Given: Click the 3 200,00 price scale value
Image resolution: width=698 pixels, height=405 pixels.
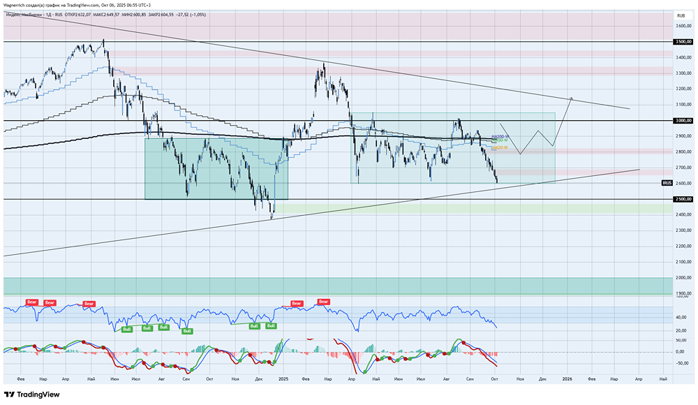Looking at the screenshot, I should [x=683, y=89].
